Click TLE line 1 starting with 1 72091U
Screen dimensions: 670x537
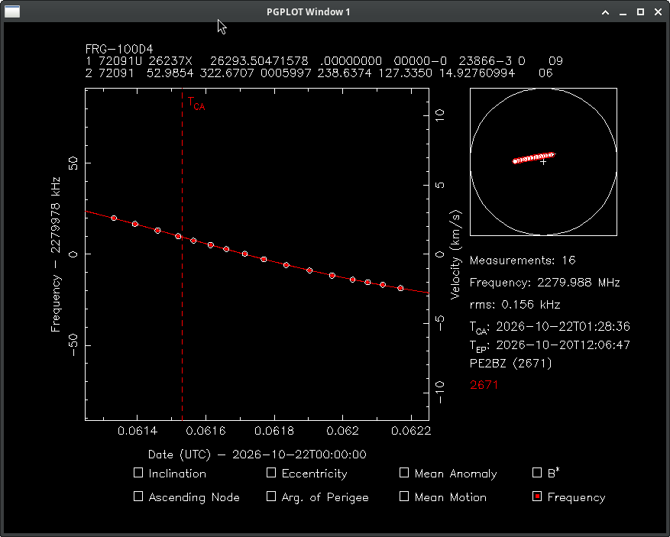(324, 61)
